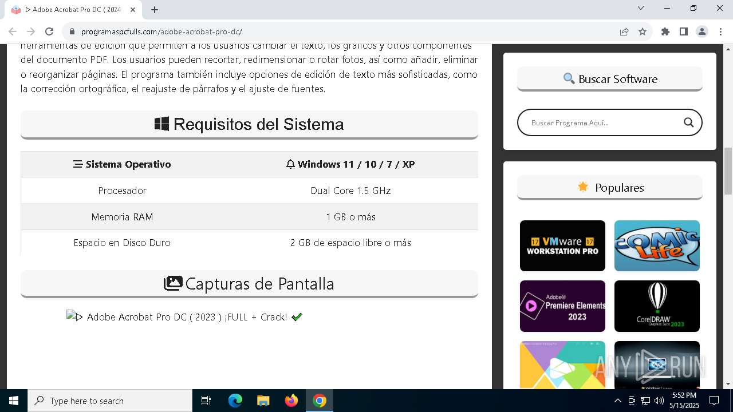Go back to the previous page
Viewport: 733px width, 412px height.
click(x=13, y=31)
